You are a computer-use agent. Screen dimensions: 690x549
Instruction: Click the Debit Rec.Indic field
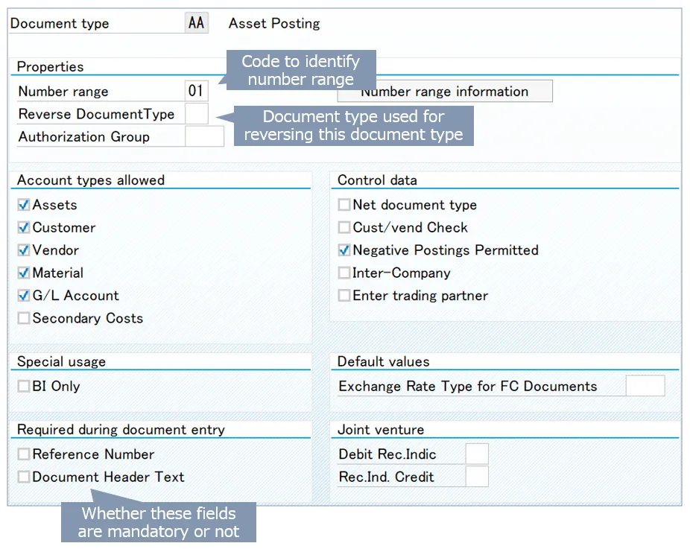click(477, 454)
